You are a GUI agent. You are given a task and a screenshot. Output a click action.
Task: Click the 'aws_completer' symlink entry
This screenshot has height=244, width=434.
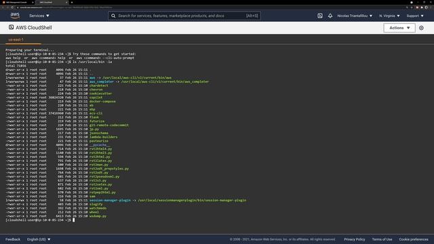coord(102,81)
